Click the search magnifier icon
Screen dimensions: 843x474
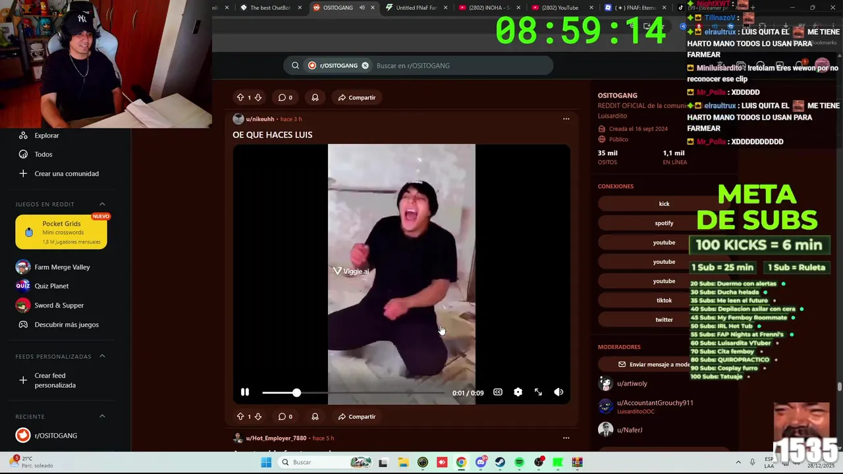pos(295,66)
